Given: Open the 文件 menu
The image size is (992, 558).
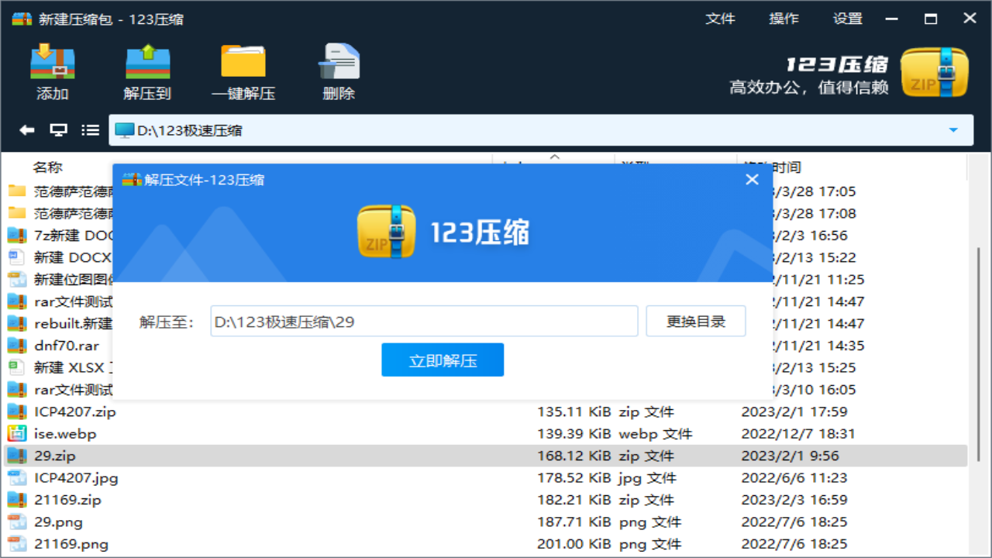Looking at the screenshot, I should click(720, 19).
